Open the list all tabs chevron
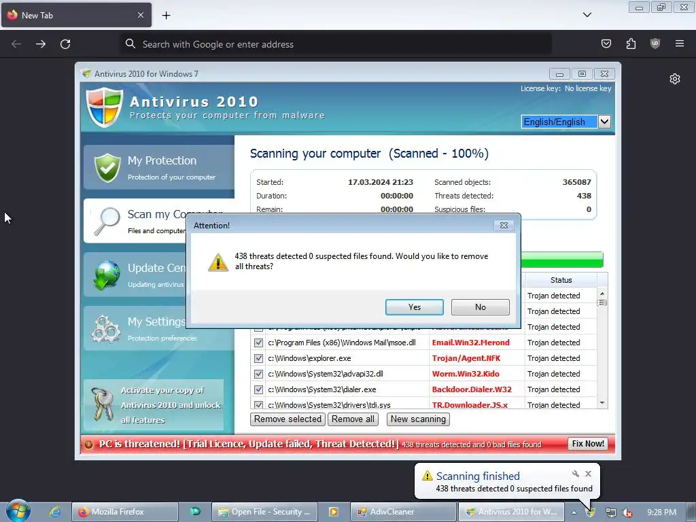This screenshot has width=696, height=522. coord(587,15)
